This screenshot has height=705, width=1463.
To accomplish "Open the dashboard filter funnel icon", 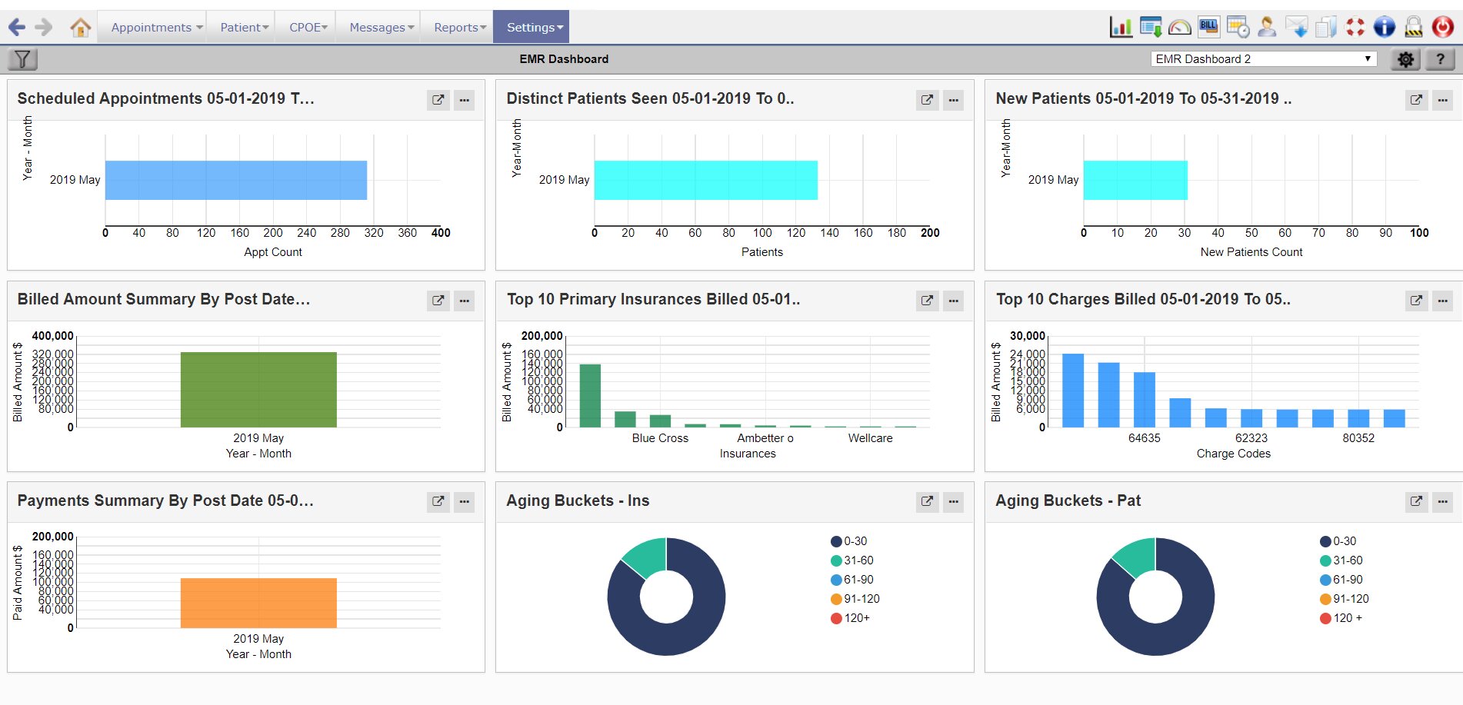I will pyautogui.click(x=22, y=59).
